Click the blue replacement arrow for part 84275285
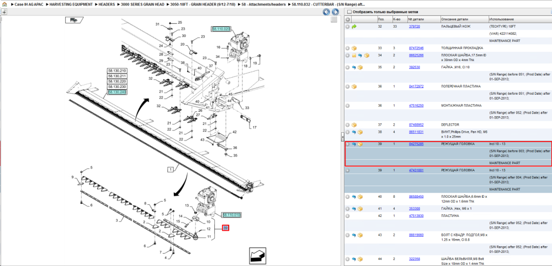The width and height of the screenshot is (552, 266). [354, 144]
